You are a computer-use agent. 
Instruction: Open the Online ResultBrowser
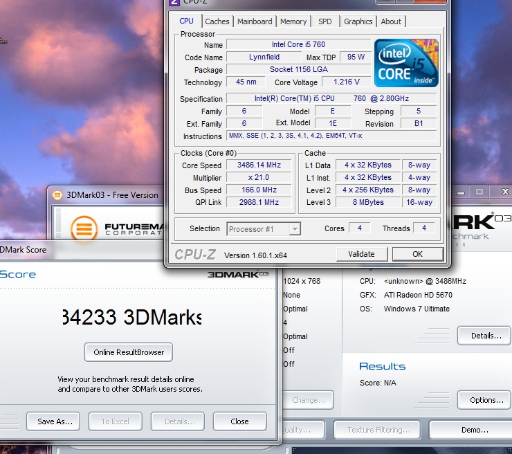coord(129,352)
